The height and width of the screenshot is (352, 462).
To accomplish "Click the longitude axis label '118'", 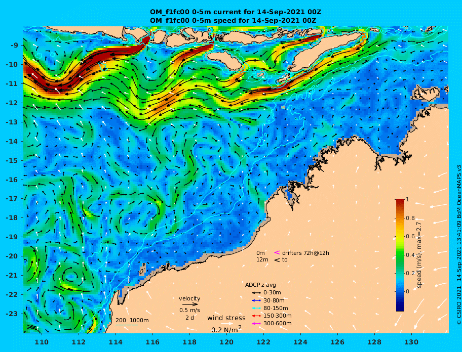I will [x=190, y=342].
